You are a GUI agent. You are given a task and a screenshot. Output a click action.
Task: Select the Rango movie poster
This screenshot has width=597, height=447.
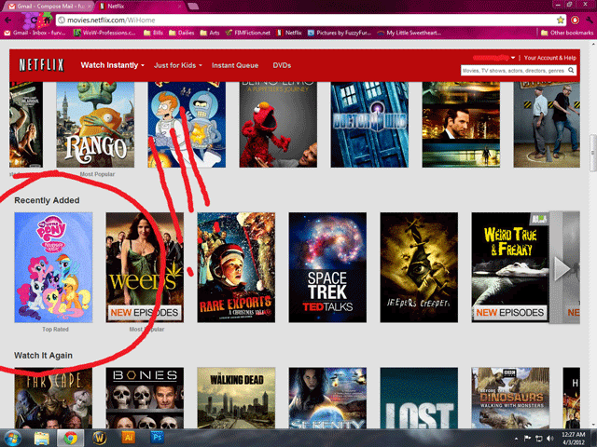point(95,125)
